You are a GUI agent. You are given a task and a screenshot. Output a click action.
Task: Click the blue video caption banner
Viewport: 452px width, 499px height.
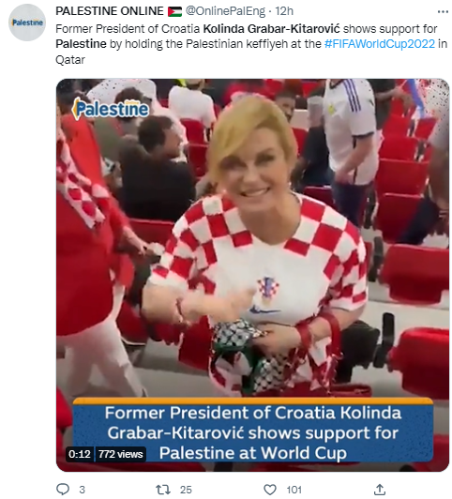[x=253, y=430]
